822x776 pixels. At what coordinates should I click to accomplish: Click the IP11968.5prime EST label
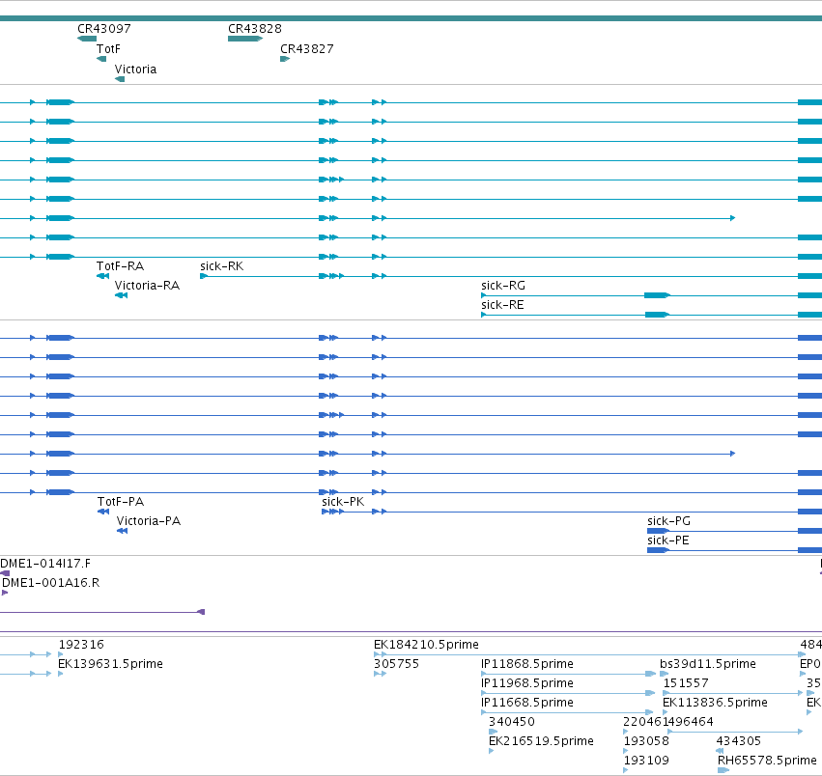[526, 683]
